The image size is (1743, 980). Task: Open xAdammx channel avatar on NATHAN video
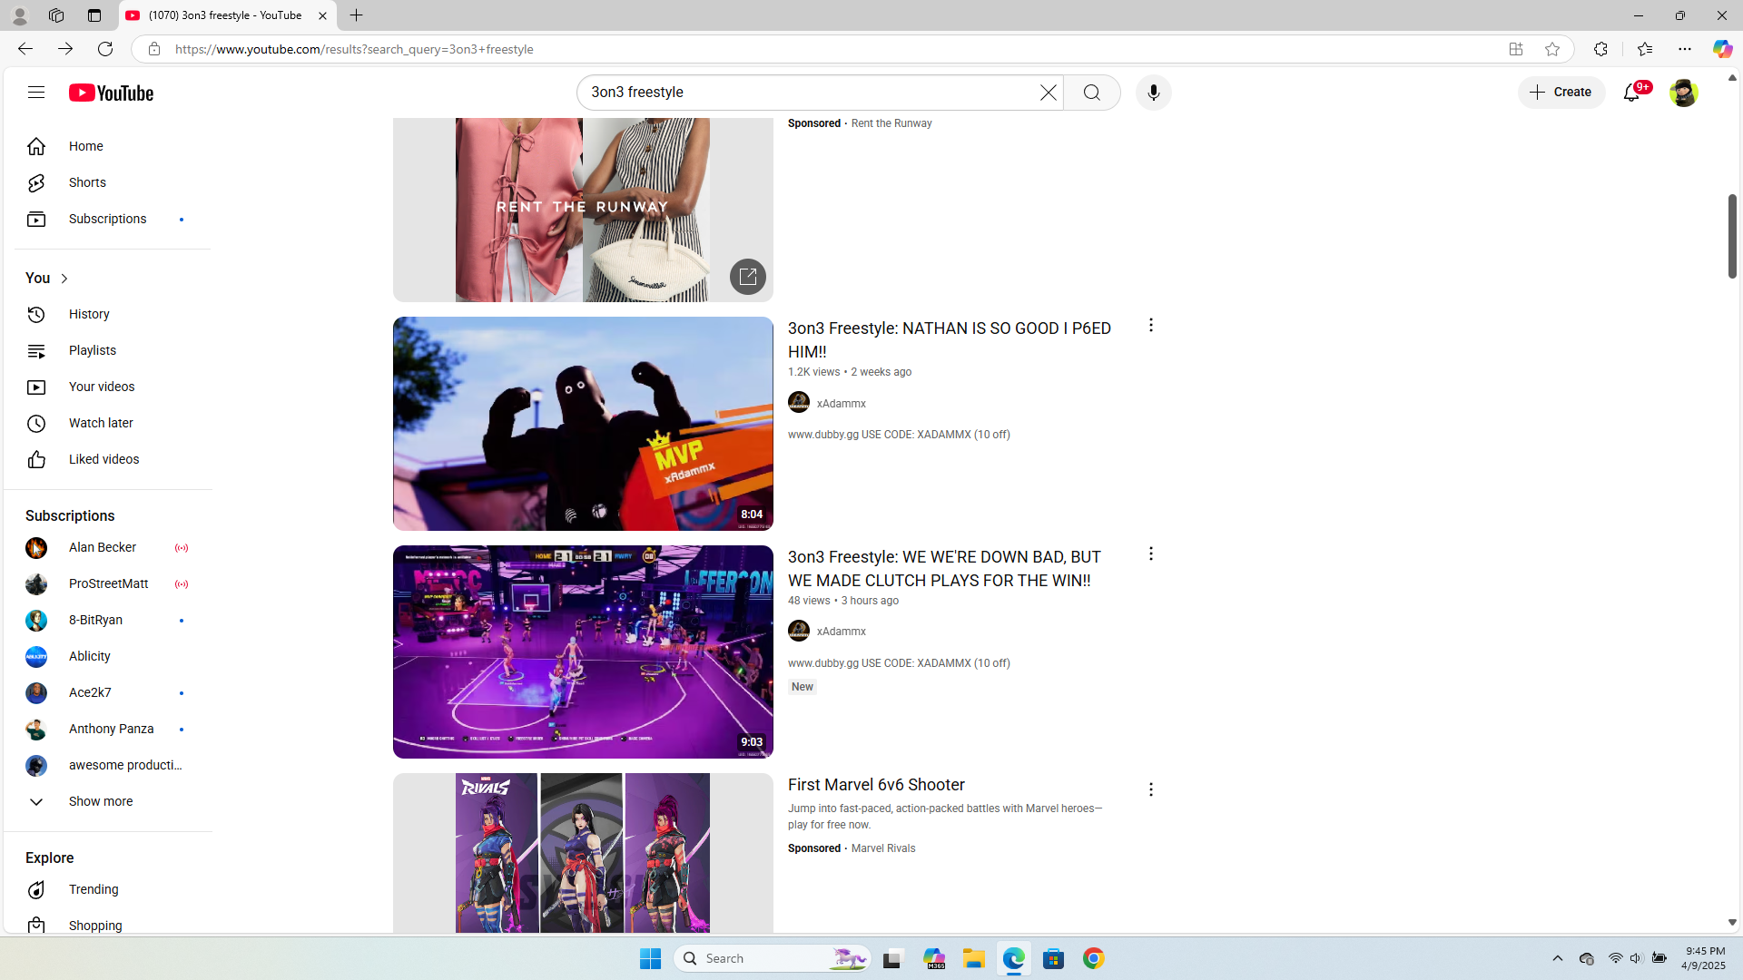(x=799, y=403)
